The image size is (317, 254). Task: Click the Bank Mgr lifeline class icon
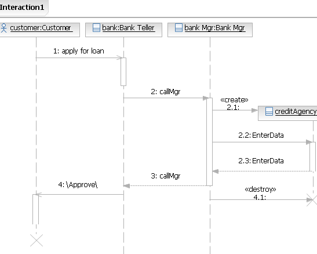178,28
